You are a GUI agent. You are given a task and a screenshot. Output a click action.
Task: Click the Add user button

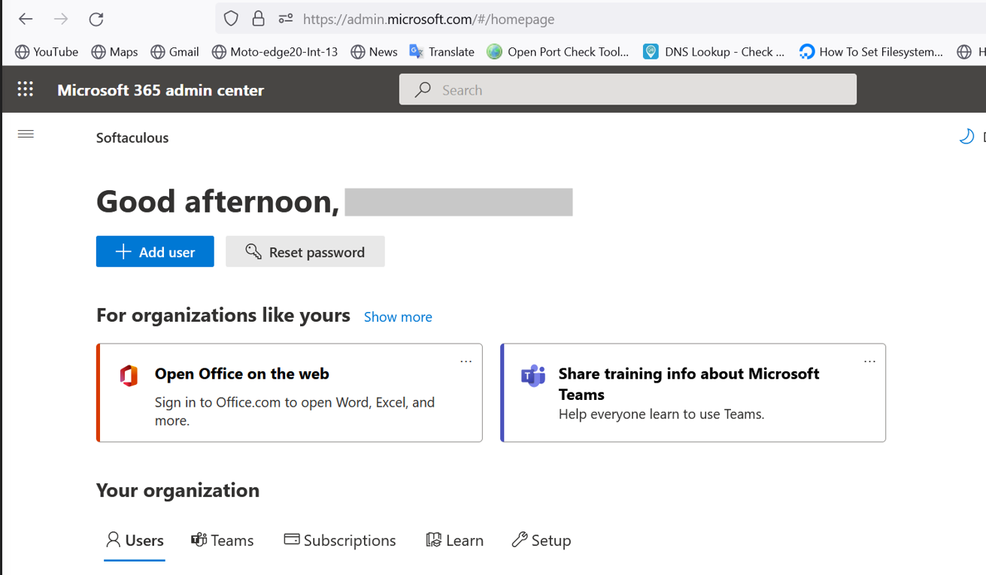tap(155, 252)
